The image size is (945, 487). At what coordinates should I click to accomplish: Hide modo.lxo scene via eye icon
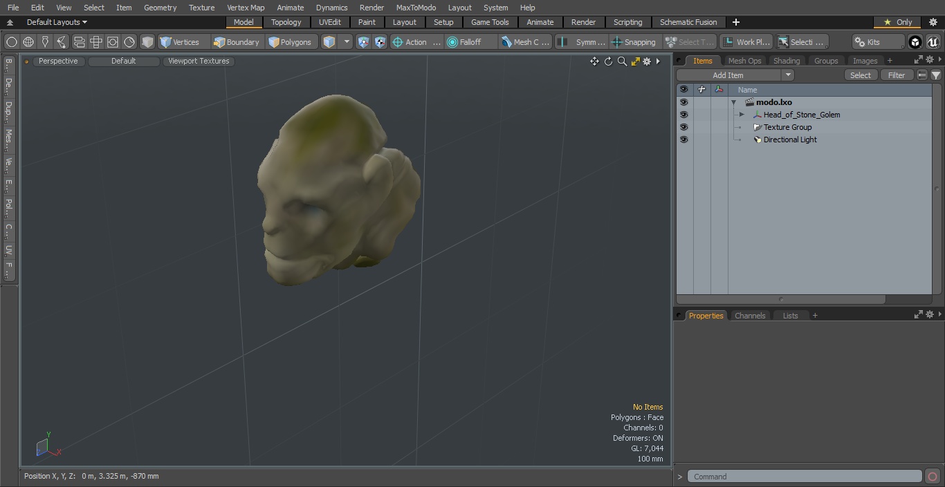(x=683, y=102)
